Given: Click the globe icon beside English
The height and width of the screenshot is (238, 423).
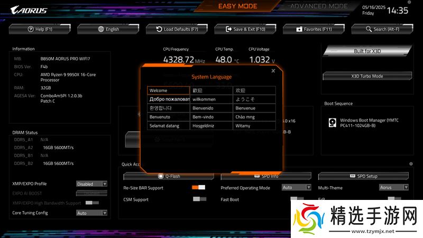Looking at the screenshot, I should tap(101, 29).
